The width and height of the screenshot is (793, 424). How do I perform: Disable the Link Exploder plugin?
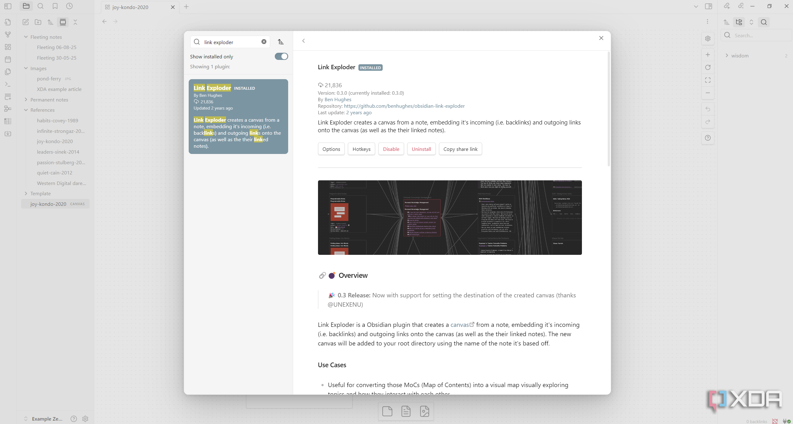[391, 149]
